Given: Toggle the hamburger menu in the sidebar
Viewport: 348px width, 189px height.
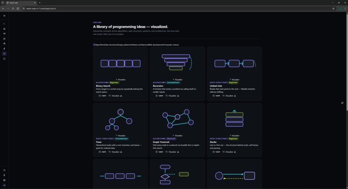Looking at the screenshot, I should [4, 15].
